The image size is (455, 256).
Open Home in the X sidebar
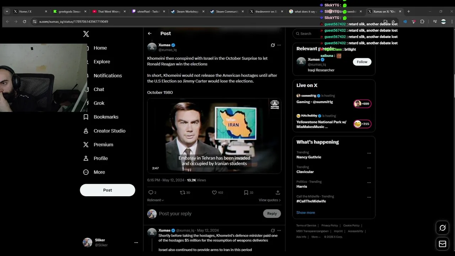(x=100, y=48)
